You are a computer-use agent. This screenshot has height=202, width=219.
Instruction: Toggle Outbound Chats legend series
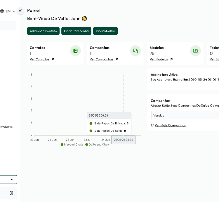point(98,144)
